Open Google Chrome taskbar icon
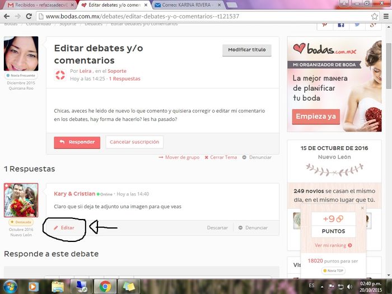392x294 pixels. tap(105, 287)
